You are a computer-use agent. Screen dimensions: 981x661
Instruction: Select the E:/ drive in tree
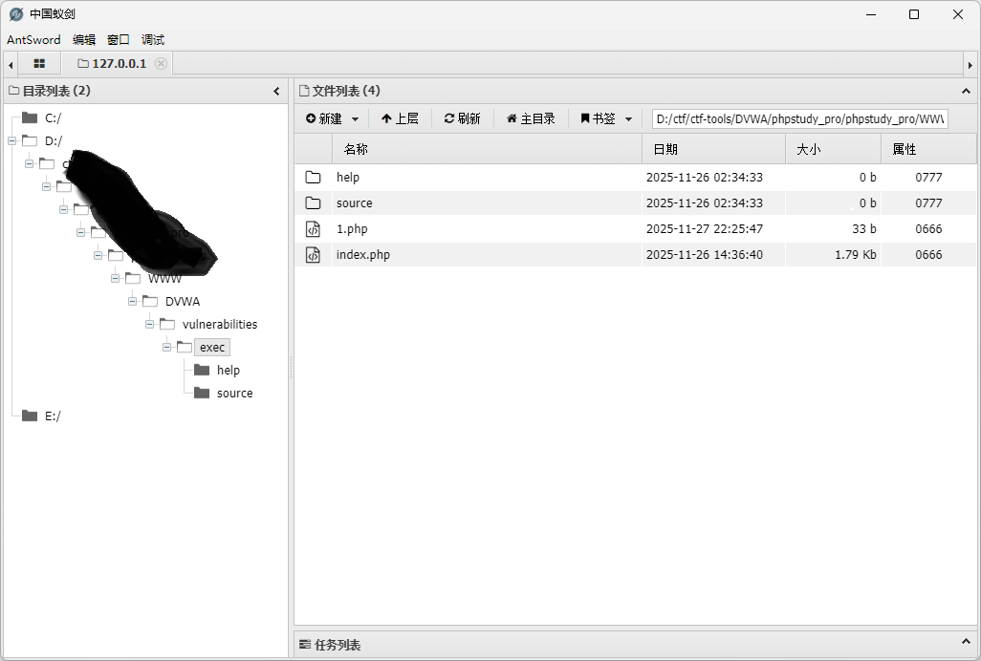tap(54, 416)
